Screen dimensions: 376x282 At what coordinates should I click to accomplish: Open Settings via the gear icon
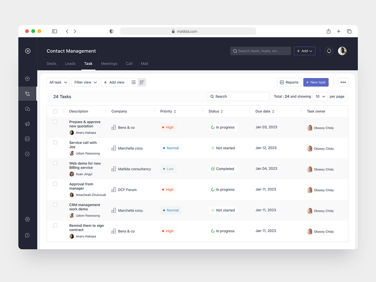point(27,219)
